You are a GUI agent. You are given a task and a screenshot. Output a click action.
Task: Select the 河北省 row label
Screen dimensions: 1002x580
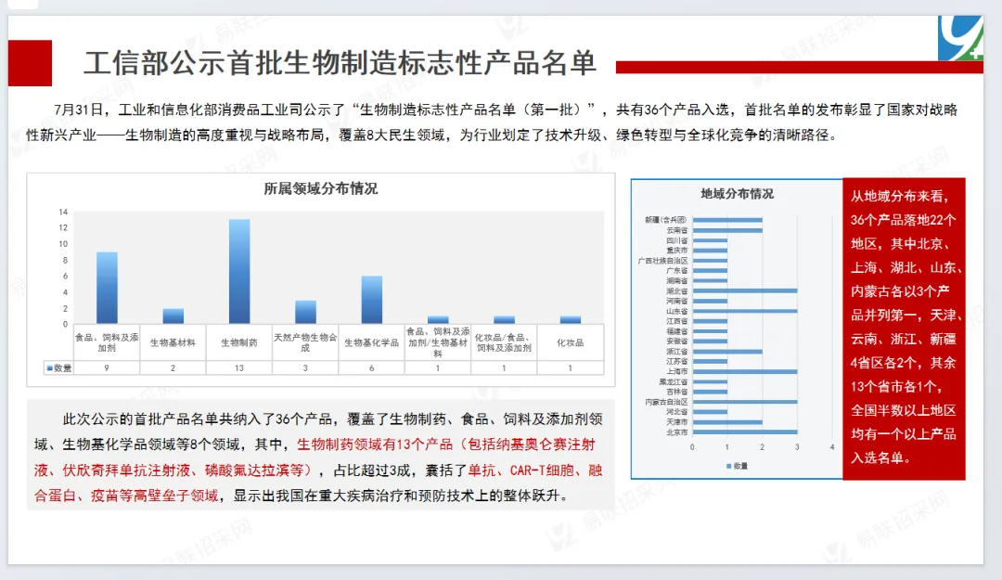676,412
